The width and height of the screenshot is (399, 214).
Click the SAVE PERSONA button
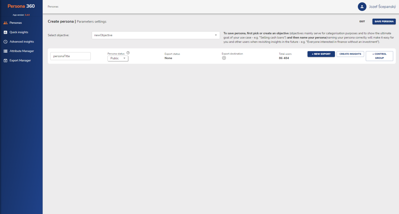[x=384, y=22]
